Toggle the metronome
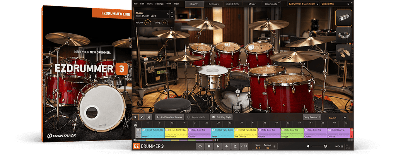396x161 pixels. tap(235, 146)
